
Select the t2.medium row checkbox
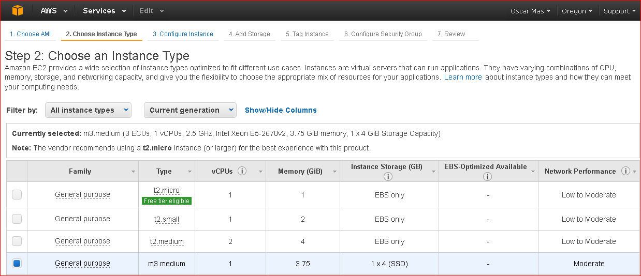pos(17,241)
